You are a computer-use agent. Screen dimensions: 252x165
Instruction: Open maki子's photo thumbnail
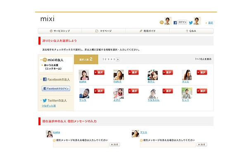click(x=119, y=75)
